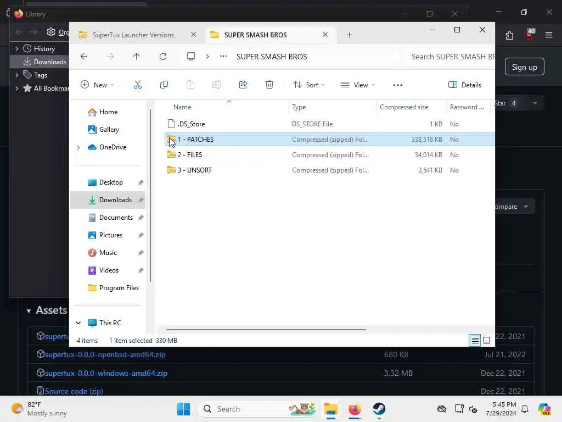Open notifications bell in system tray

(525, 409)
